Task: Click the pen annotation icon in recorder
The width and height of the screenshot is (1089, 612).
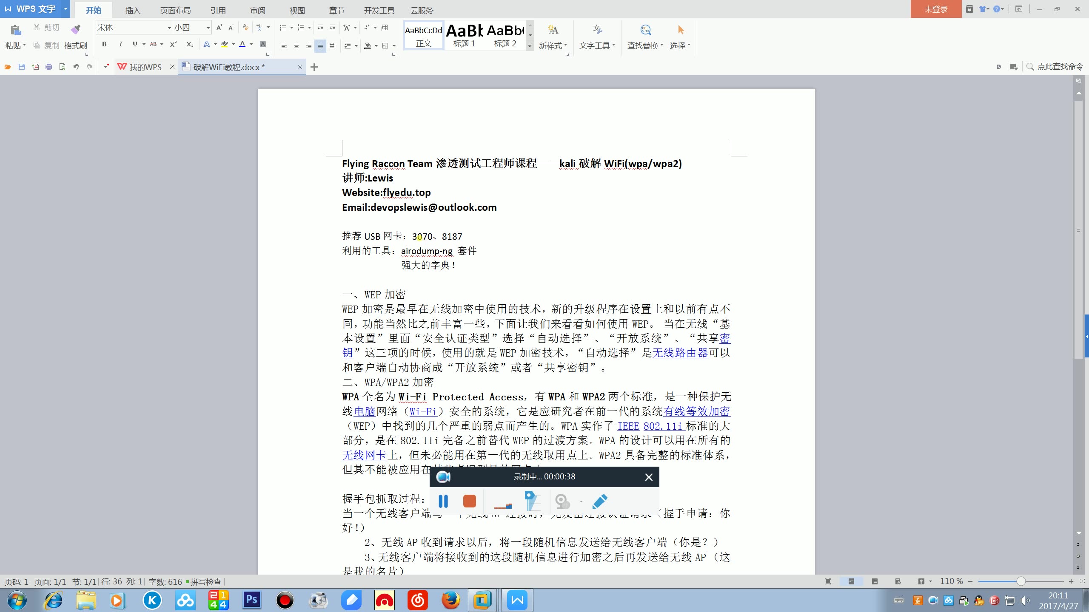Action: coord(600,501)
